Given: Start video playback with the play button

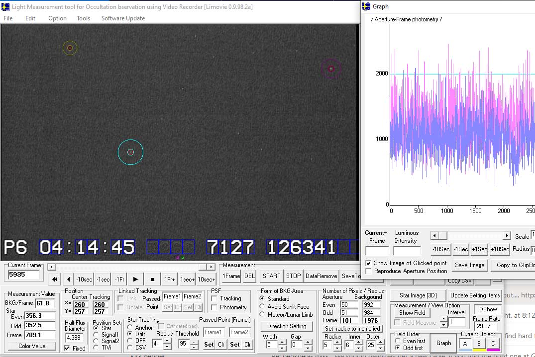Looking at the screenshot, I should pos(135,280).
